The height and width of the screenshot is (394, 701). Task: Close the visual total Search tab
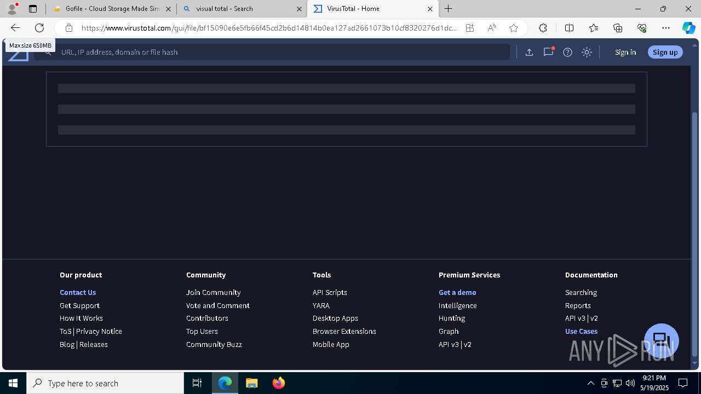coord(299,9)
